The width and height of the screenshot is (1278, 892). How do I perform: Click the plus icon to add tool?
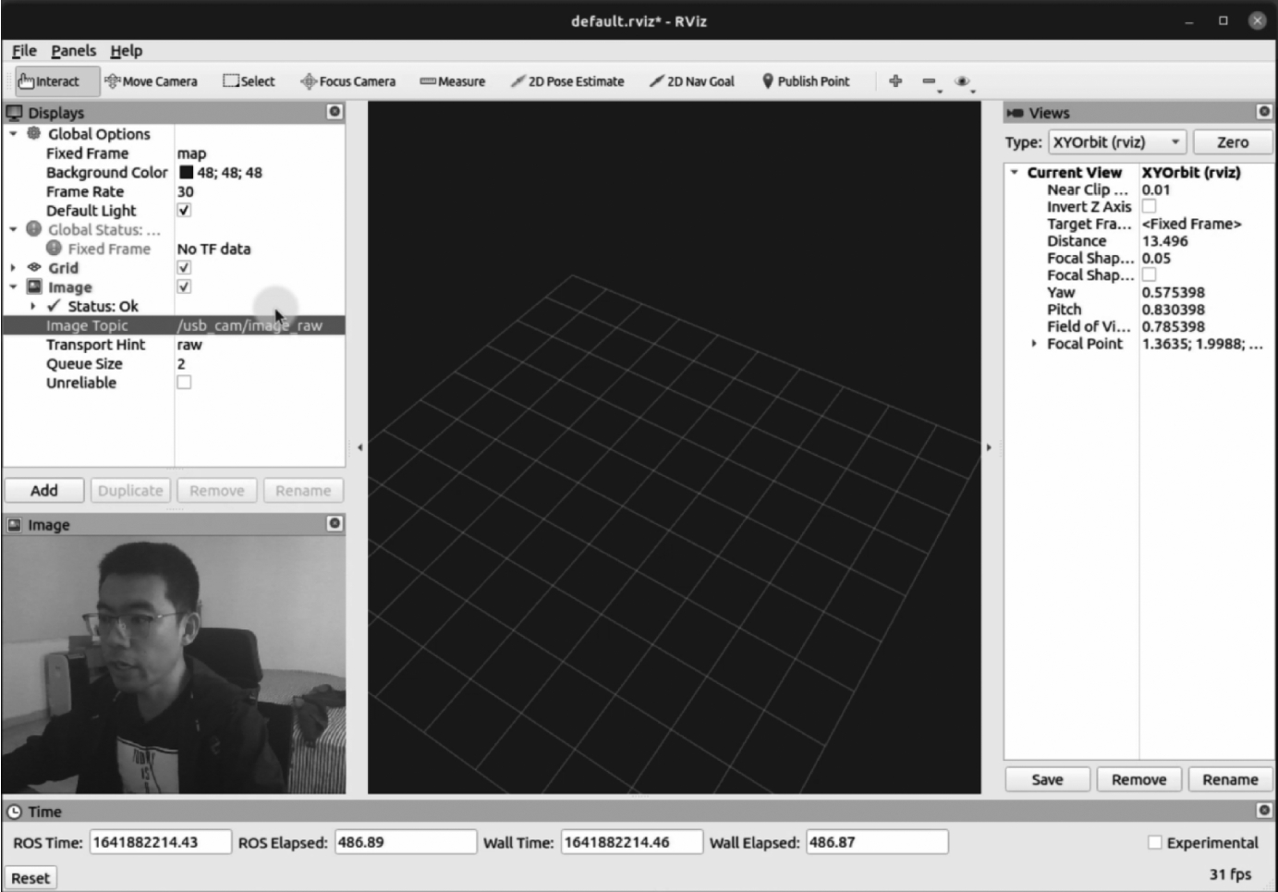tap(895, 81)
